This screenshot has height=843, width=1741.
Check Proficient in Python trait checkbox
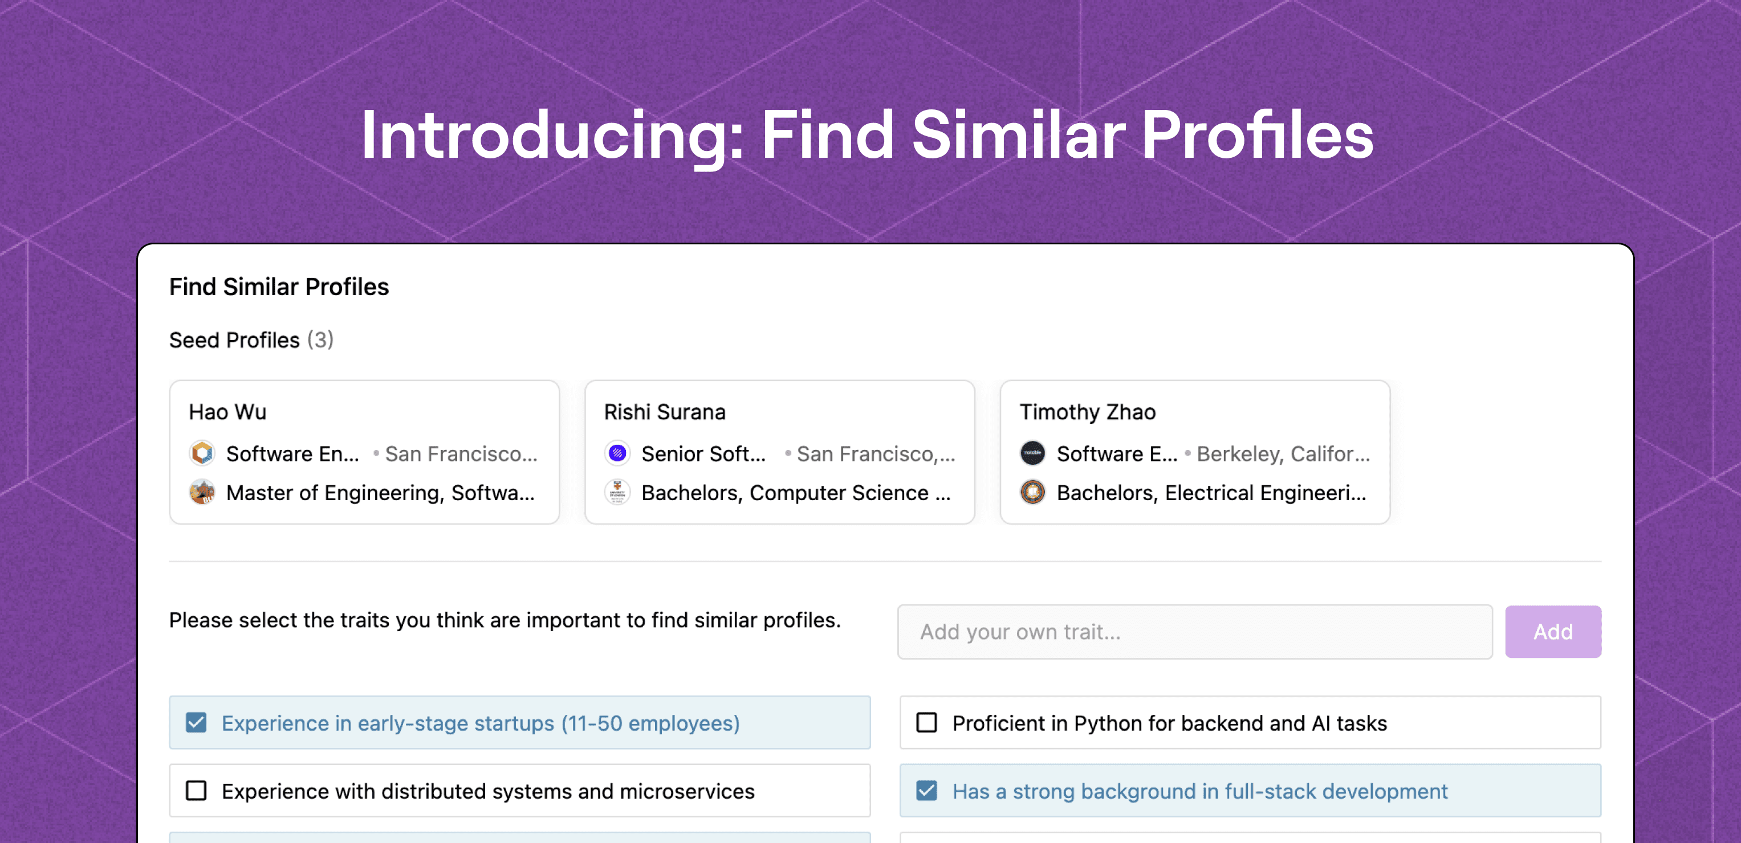pos(926,723)
